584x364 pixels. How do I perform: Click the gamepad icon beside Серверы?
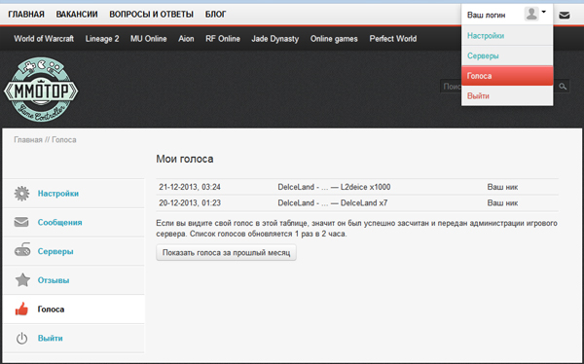[22, 250]
